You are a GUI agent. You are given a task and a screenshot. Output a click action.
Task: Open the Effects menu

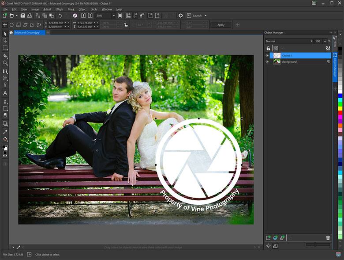tap(59, 9)
